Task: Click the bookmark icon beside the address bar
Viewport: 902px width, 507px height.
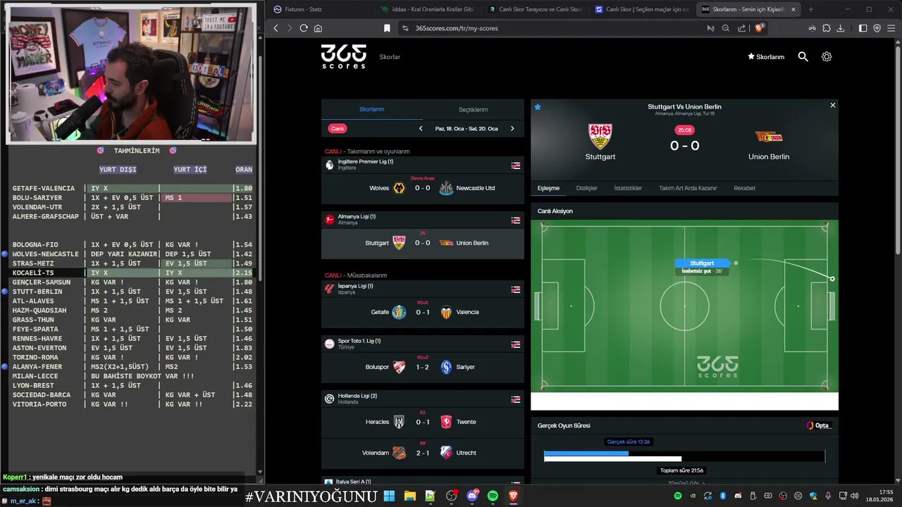Action: click(x=387, y=28)
